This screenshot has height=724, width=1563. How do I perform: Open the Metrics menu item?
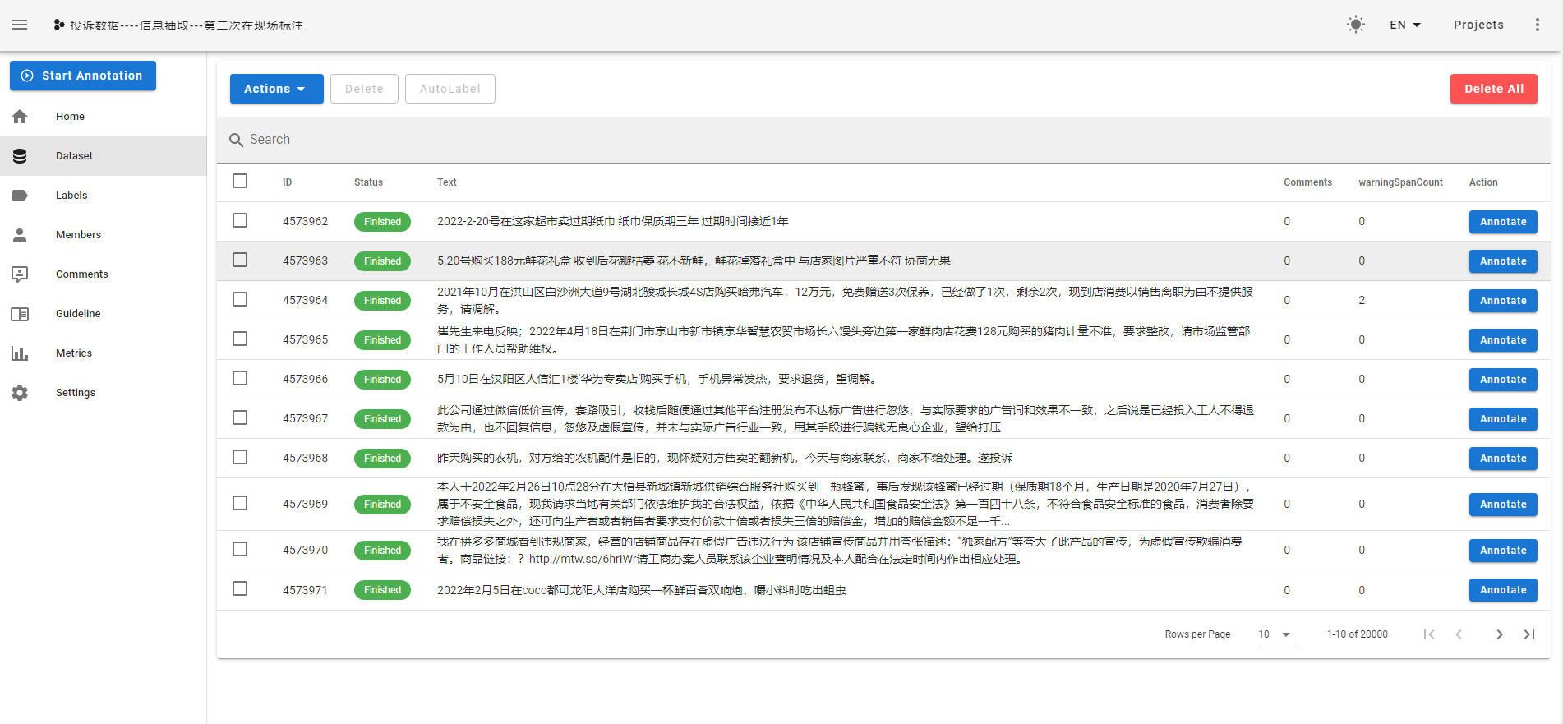click(103, 353)
